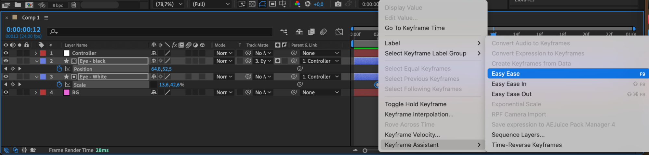Click the snapshot camera icon
The width and height of the screenshot is (649, 155).
(x=338, y=4)
